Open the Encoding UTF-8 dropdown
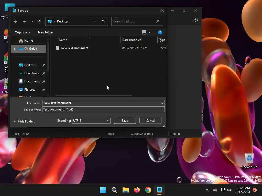This screenshot has width=262, height=196. [91, 121]
